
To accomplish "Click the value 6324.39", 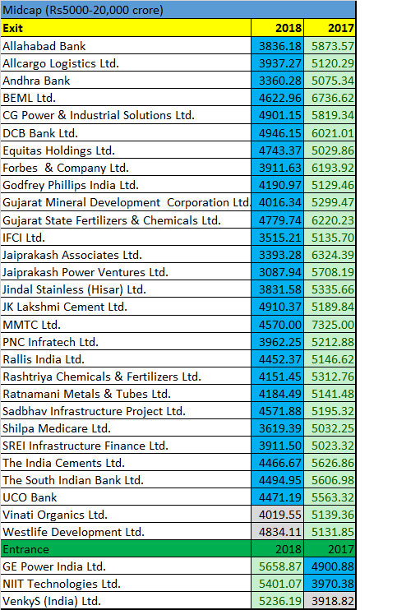I will coord(330,255).
